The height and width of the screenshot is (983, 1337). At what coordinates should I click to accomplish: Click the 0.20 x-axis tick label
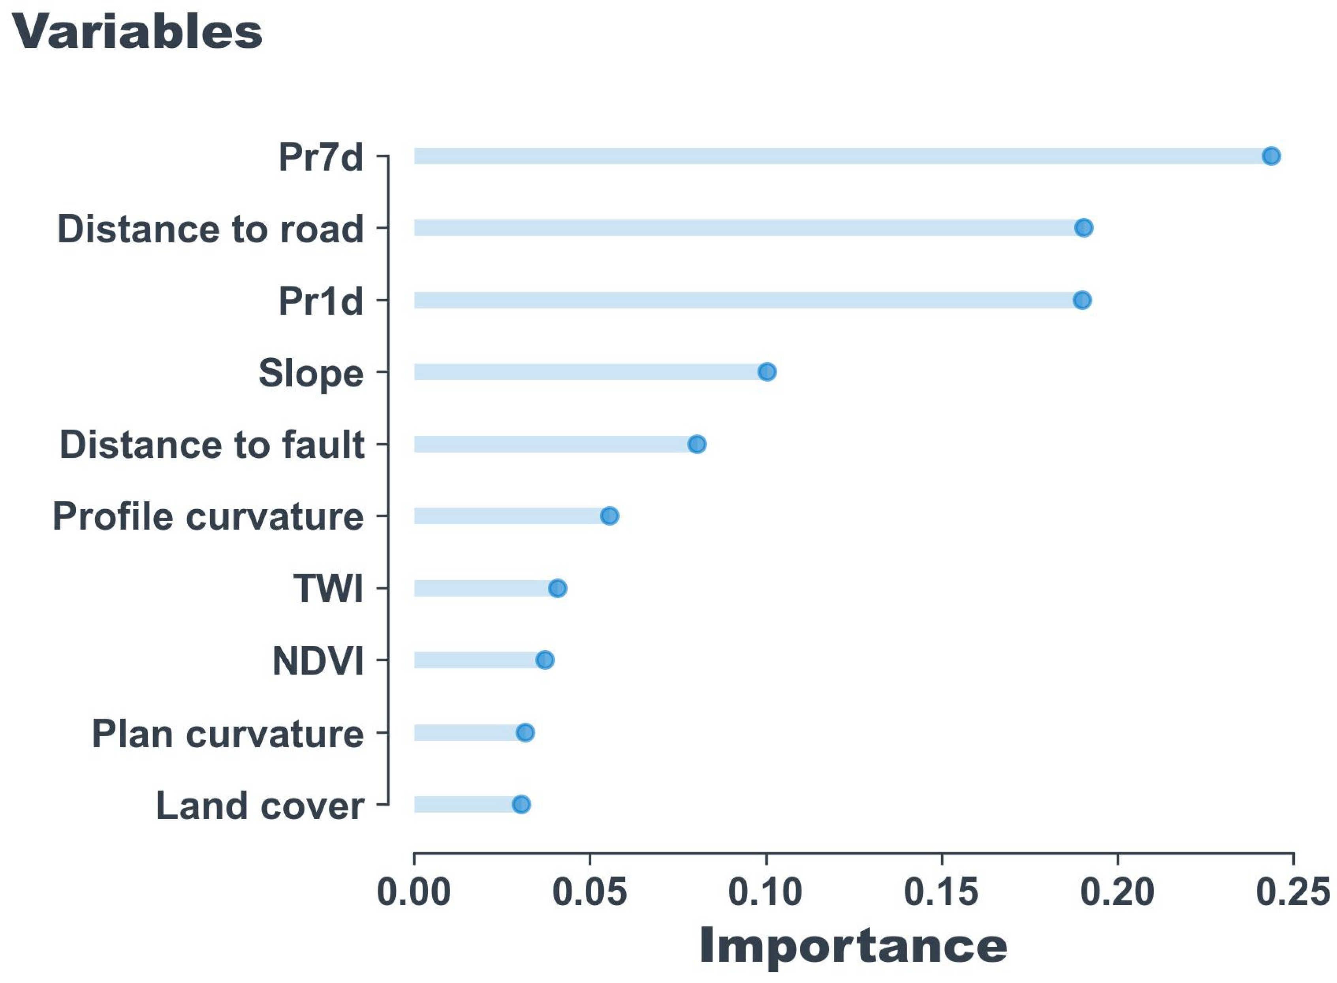coord(1117,893)
